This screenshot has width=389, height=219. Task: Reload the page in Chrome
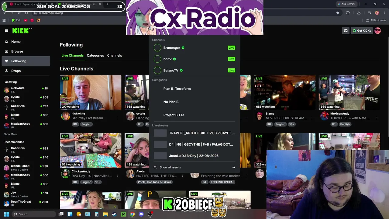[19, 13]
